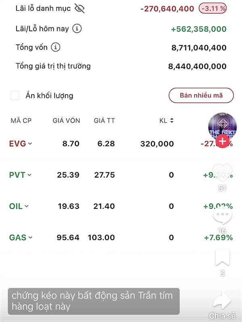Image resolution: width=242 pixels, height=322 pixels.
Task: Tap info icon next to Tổng vốn
Action: (56, 47)
